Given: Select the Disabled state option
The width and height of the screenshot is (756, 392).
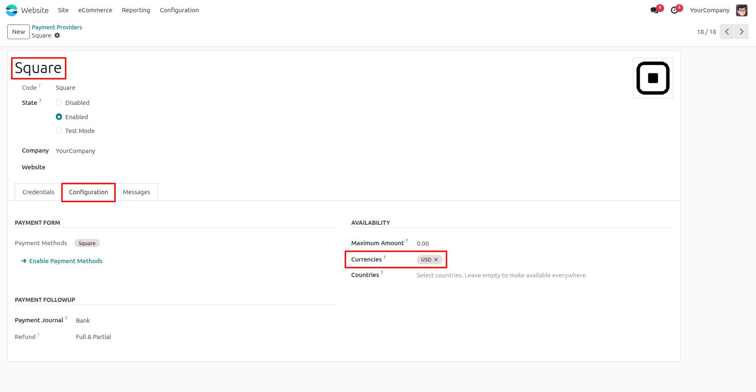Looking at the screenshot, I should (x=59, y=103).
